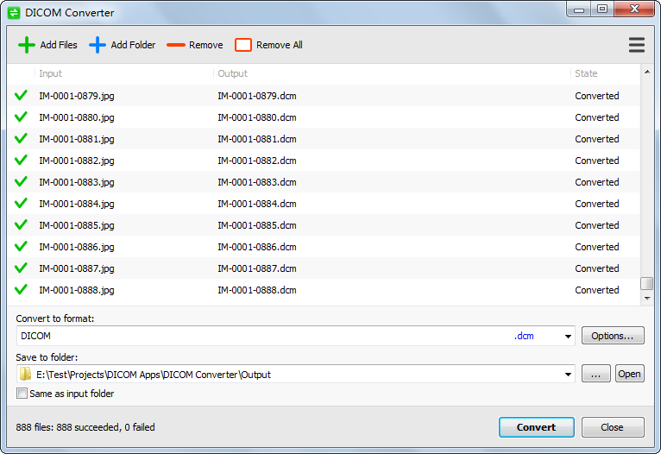The image size is (661, 454).
Task: Open the hamburger menu icon
Action: coord(637,45)
